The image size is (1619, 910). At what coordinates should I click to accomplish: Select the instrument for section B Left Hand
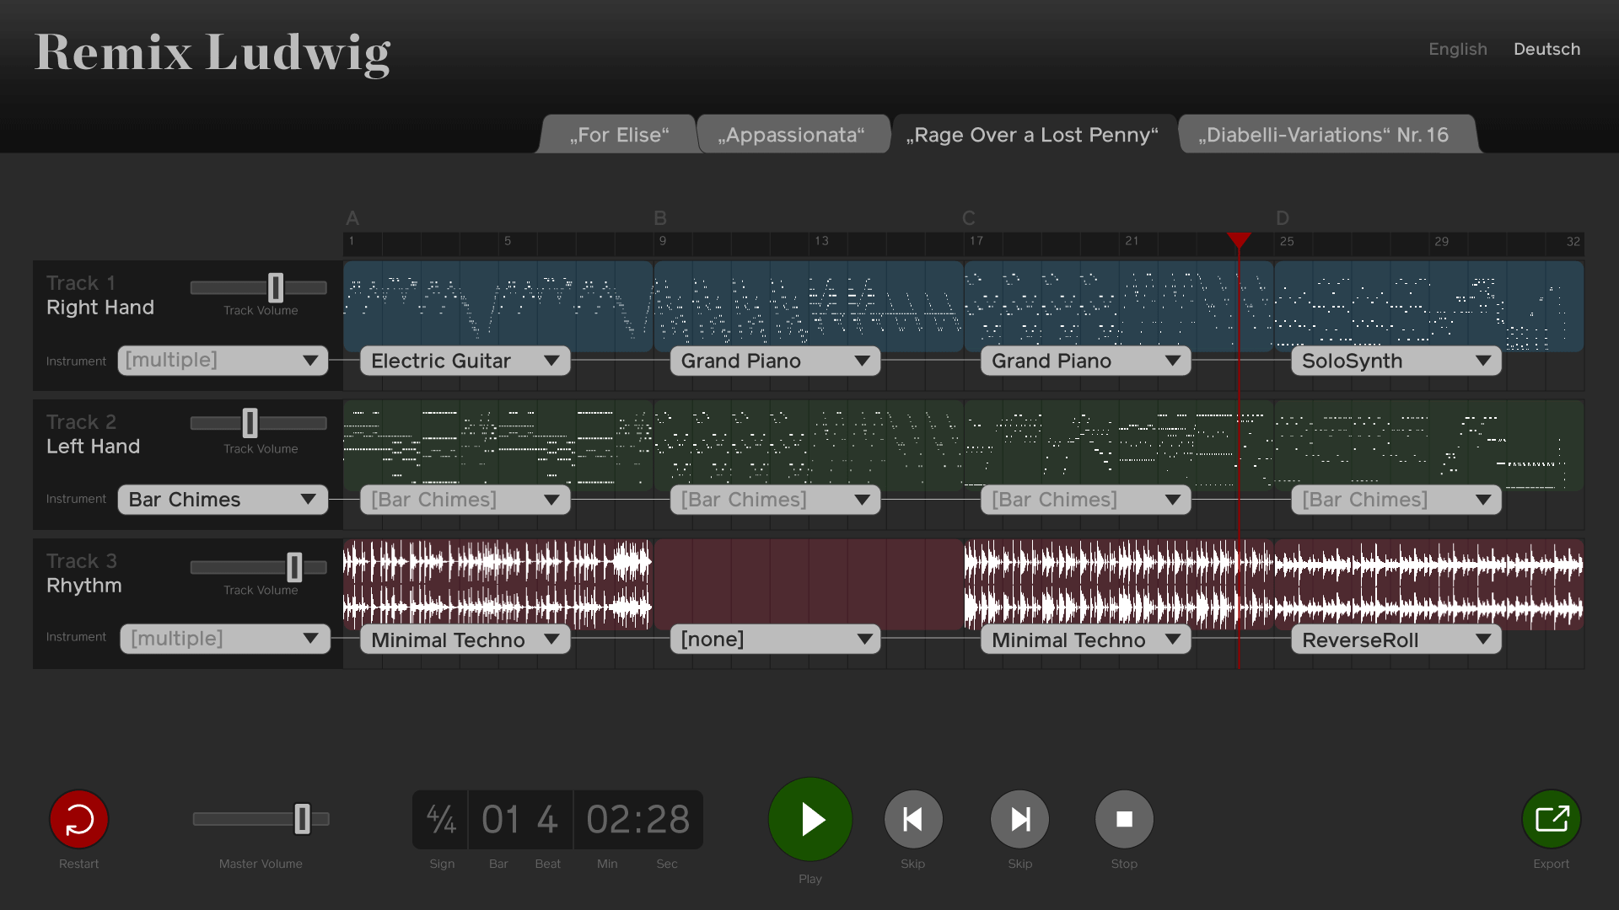(x=774, y=499)
